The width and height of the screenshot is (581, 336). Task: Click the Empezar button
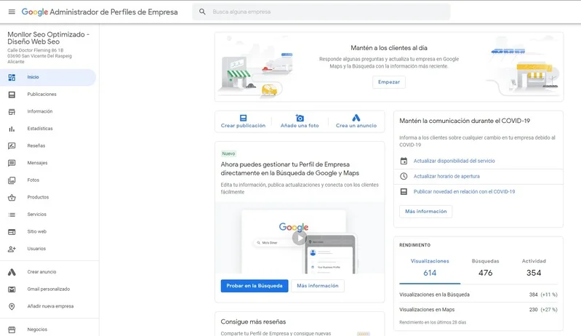point(389,82)
